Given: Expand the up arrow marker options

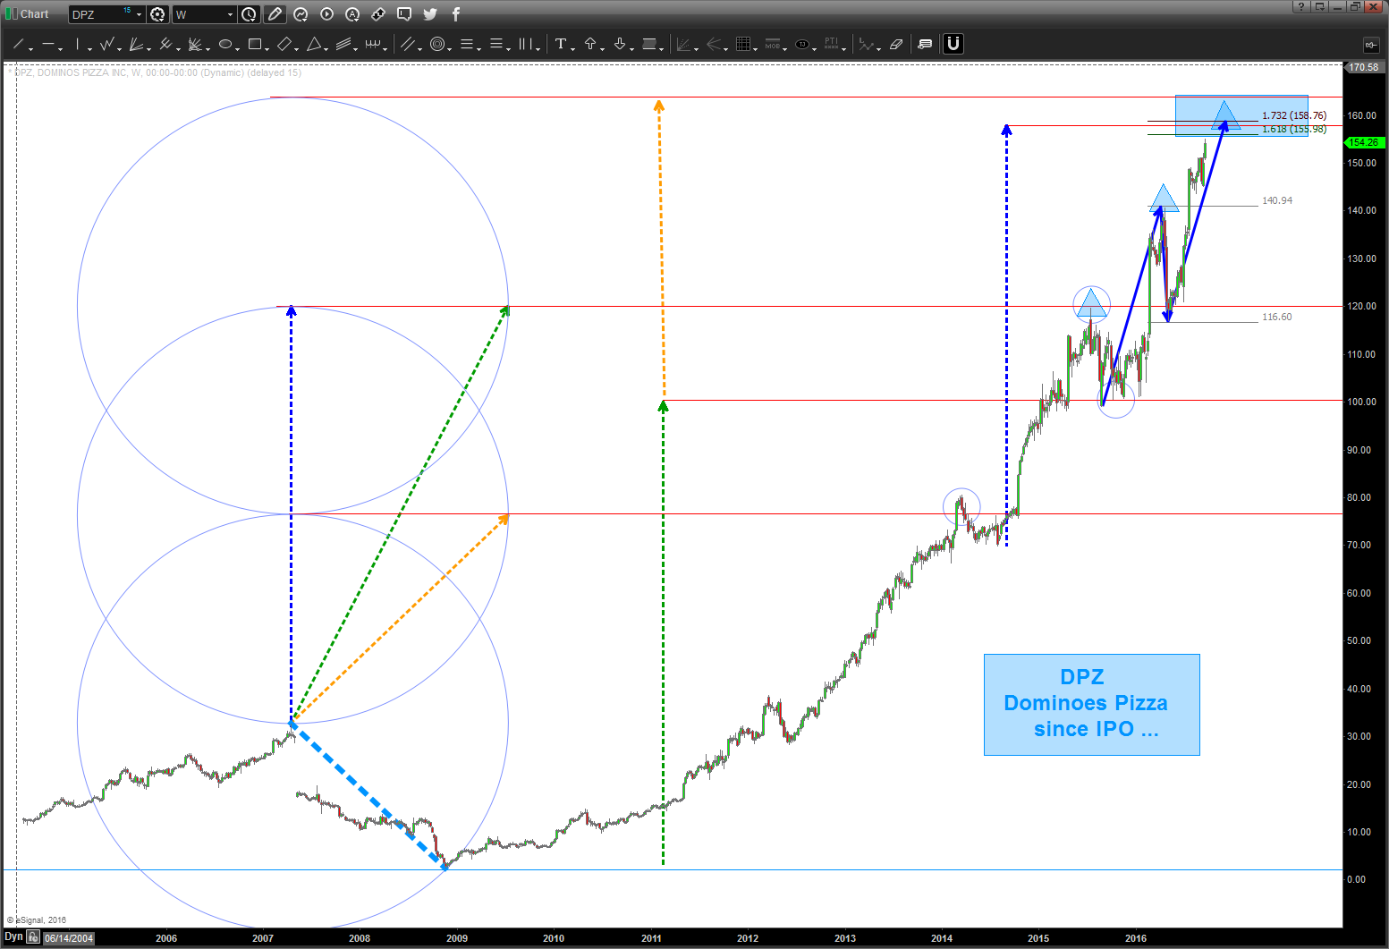Looking at the screenshot, I should point(603,46).
